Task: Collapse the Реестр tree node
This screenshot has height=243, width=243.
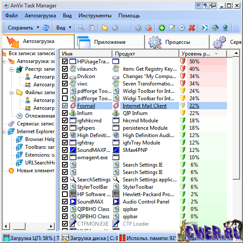Action: (x=11, y=69)
